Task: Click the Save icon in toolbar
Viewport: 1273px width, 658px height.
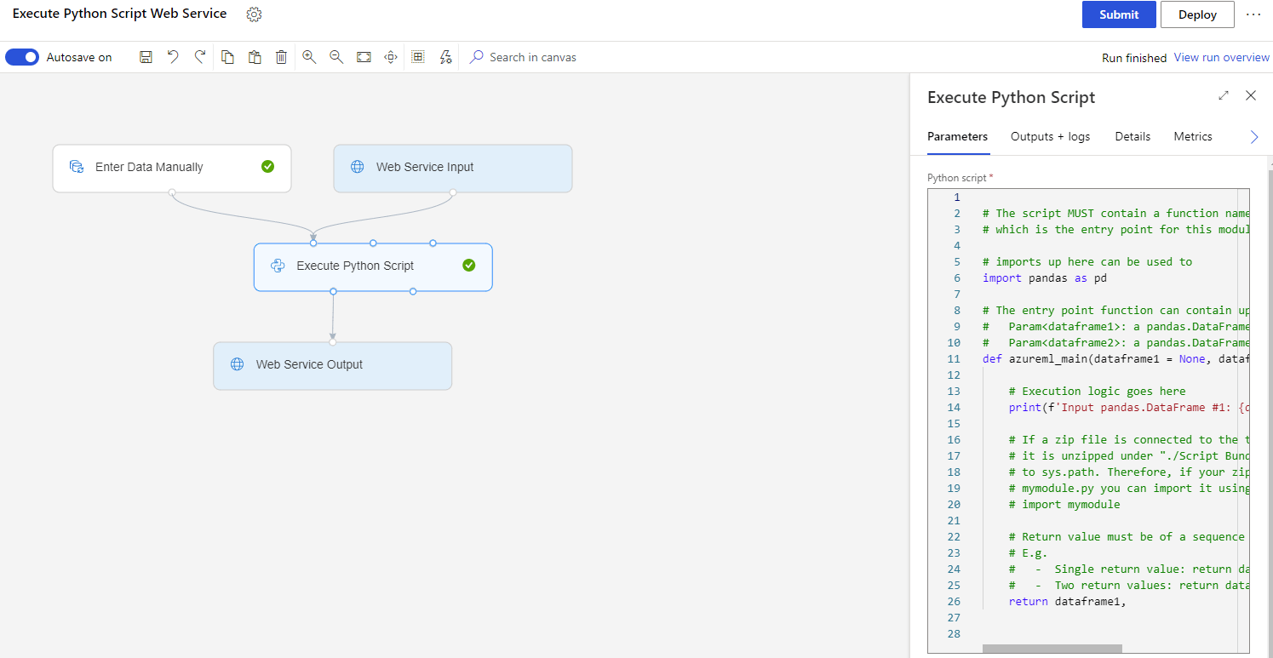Action: pyautogui.click(x=146, y=57)
